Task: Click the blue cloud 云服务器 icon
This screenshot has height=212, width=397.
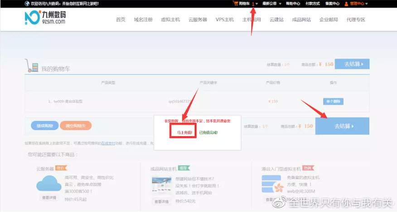Action: [48, 184]
